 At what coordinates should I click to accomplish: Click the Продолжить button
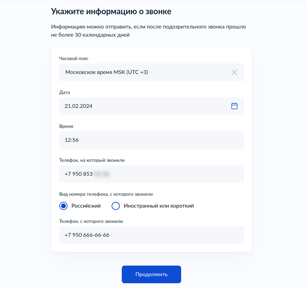click(x=151, y=274)
